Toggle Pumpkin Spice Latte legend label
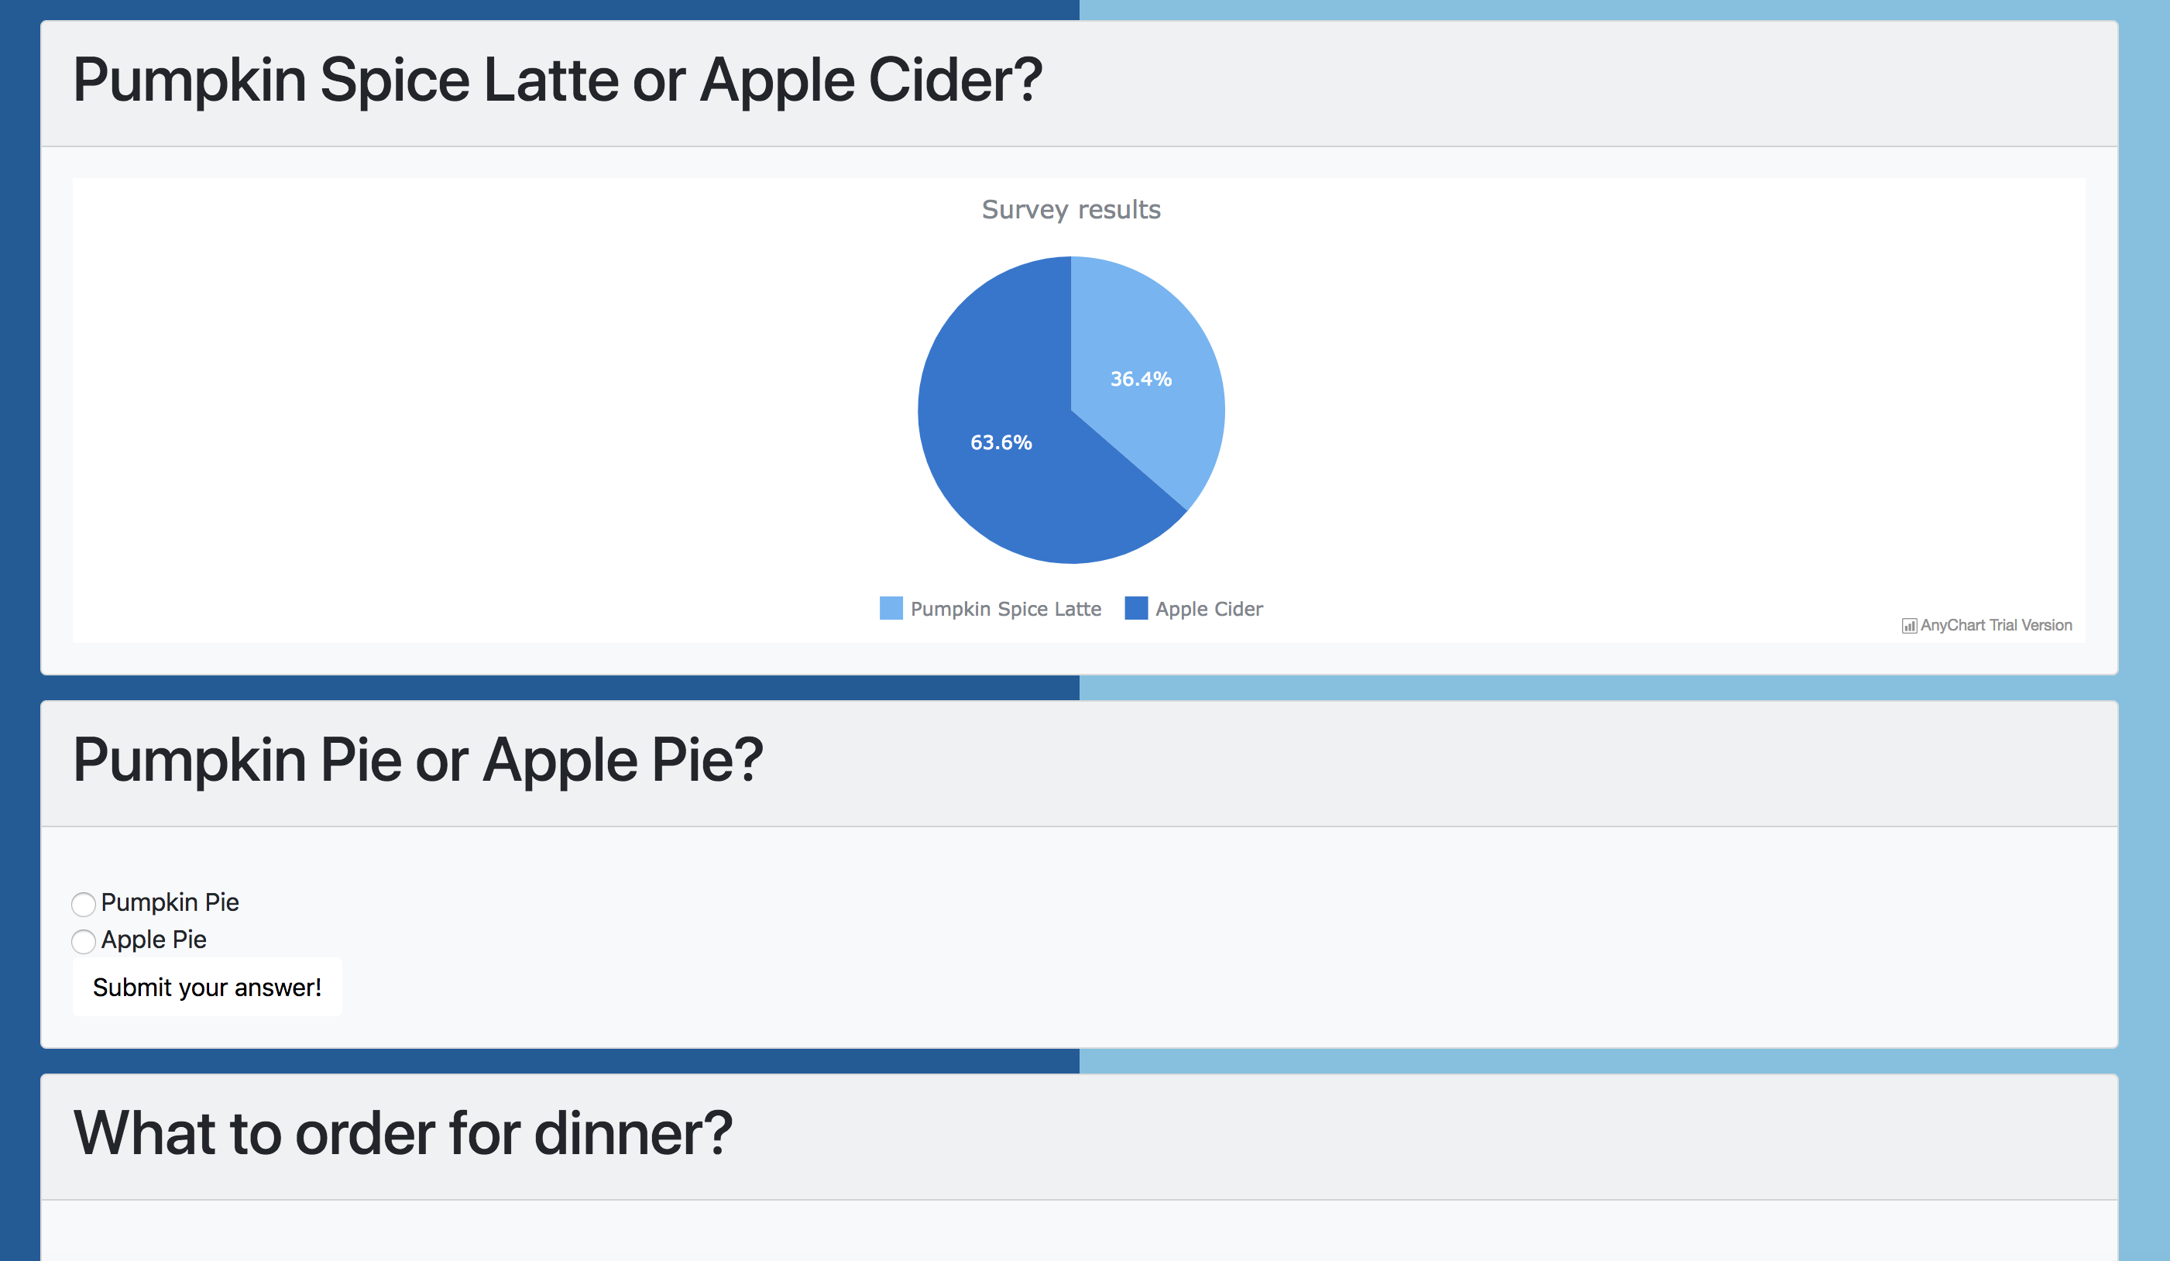Viewport: 2170px width, 1261px height. (x=1006, y=609)
